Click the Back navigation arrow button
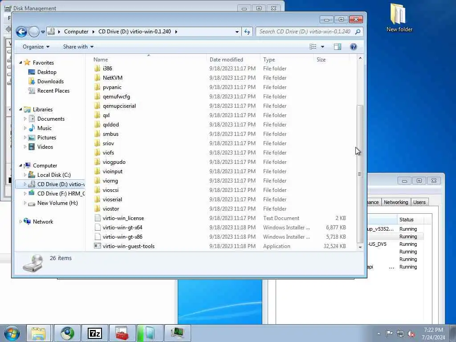The image size is (456, 342). [x=21, y=32]
